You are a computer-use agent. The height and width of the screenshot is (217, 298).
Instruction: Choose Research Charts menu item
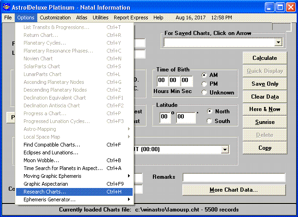tap(74, 192)
